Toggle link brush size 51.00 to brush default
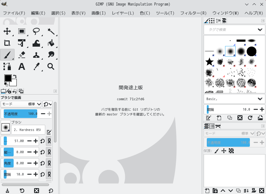 pos(49,141)
